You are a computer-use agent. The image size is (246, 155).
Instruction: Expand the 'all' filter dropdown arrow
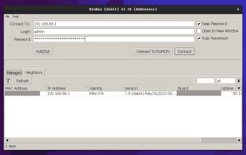239,81
